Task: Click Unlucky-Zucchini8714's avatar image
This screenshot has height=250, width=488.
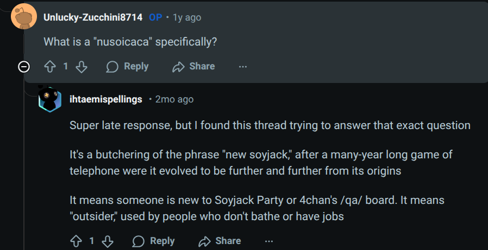Action: pos(23,17)
